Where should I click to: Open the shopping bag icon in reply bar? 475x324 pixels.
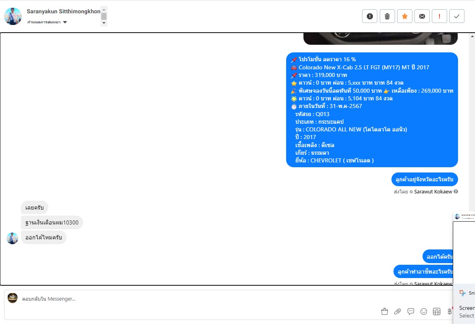pyautogui.click(x=385, y=311)
